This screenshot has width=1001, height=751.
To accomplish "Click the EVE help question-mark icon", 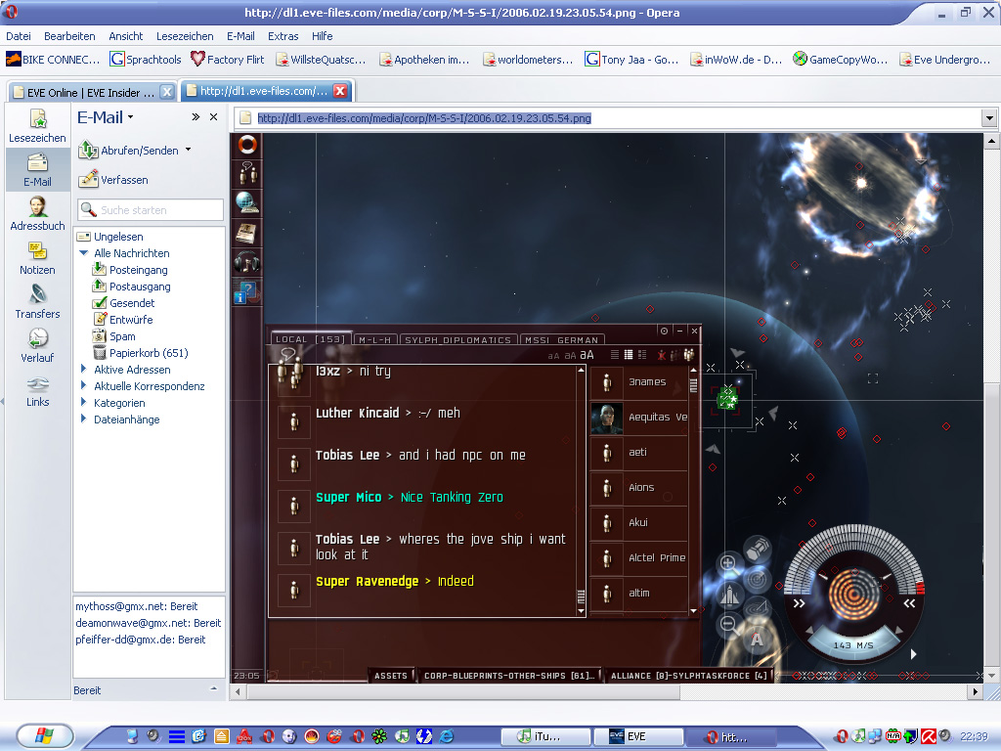I will [x=247, y=291].
